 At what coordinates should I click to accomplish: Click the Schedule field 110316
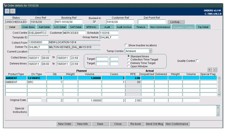tap(109, 33)
